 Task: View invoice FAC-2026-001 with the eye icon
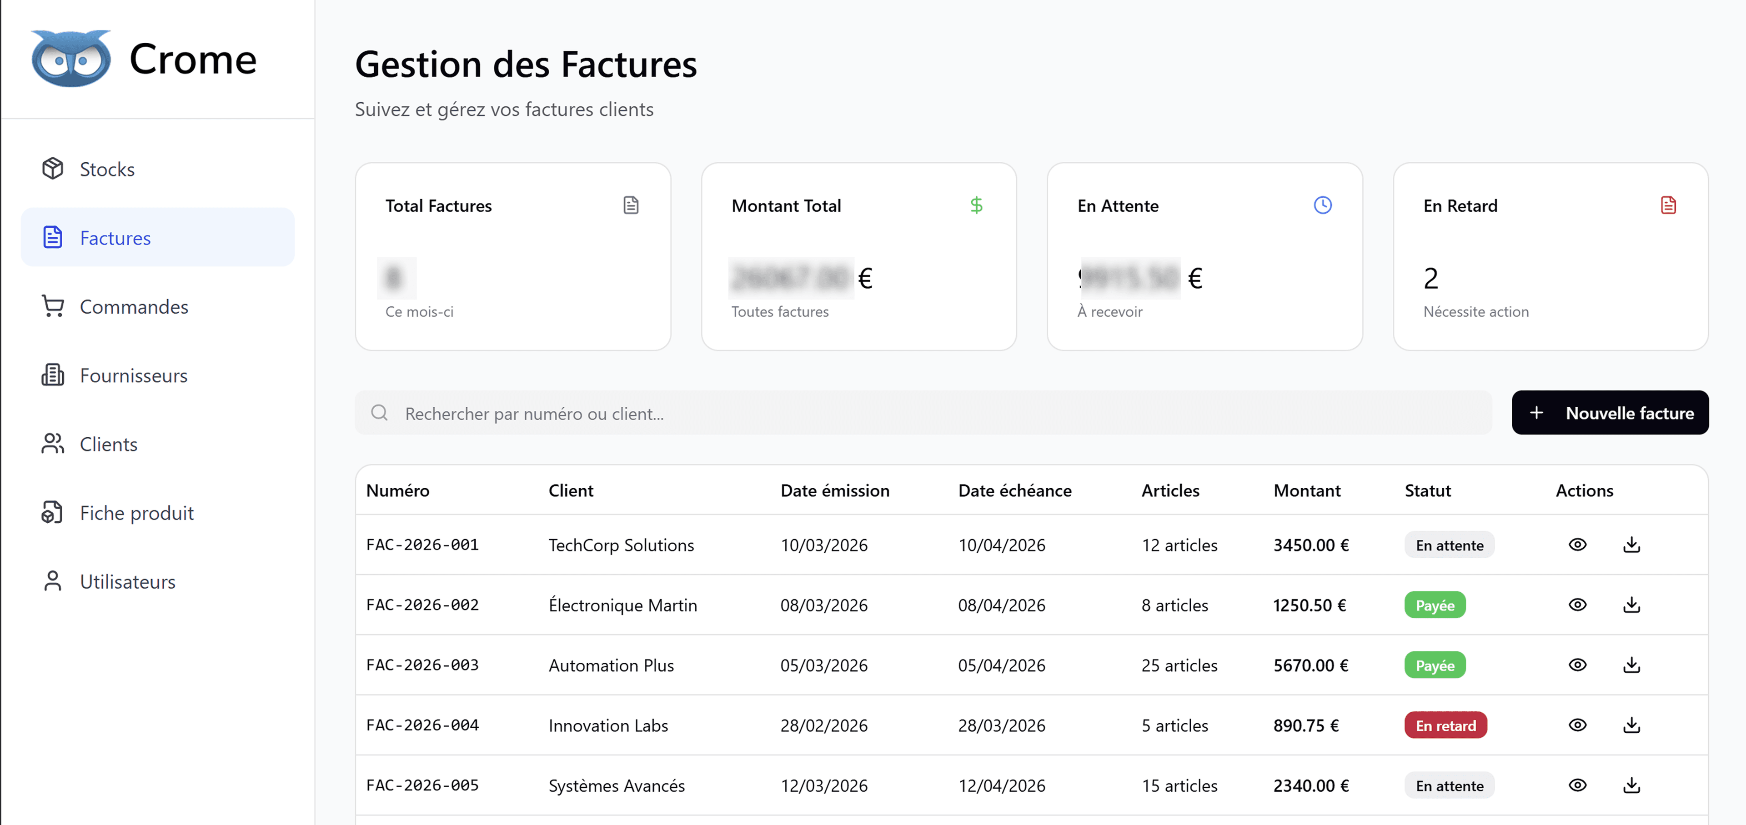coord(1577,545)
